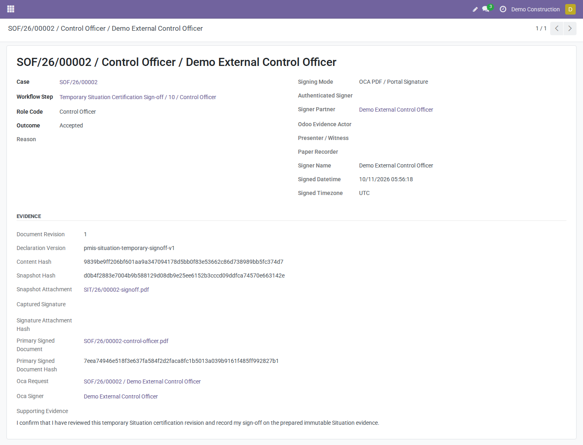Go to previous record arrow

pos(557,28)
